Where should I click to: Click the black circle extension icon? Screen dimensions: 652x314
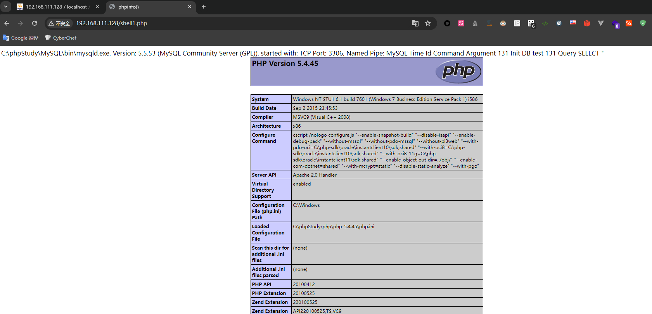point(447,23)
